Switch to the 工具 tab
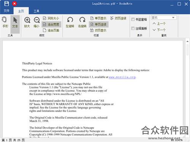Image resolution: width=190 pixels, height=142 pixels. 36,11
